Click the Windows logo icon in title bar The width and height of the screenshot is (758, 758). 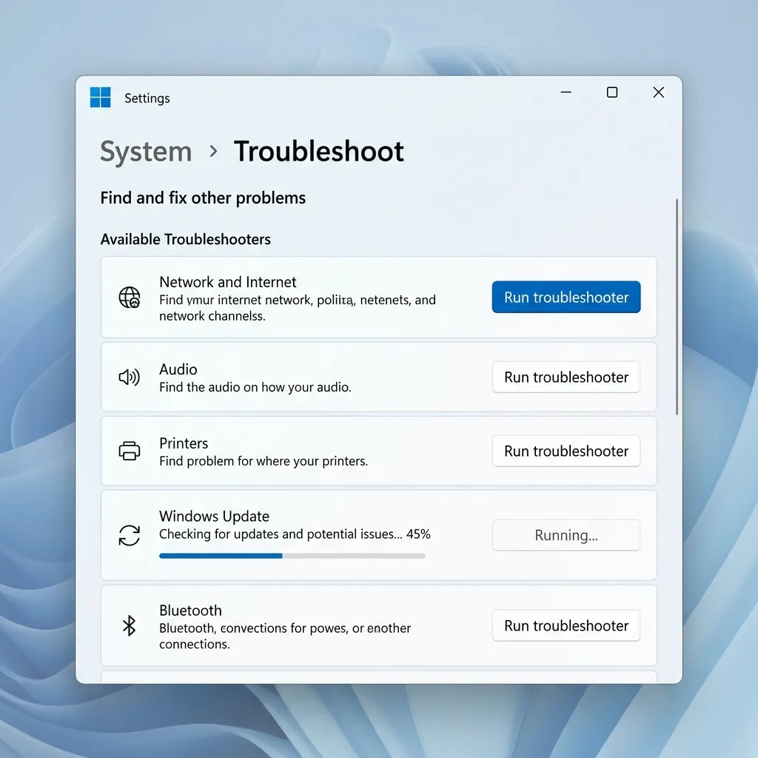[x=100, y=97]
